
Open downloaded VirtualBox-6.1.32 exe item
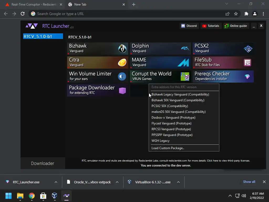coord(149,182)
